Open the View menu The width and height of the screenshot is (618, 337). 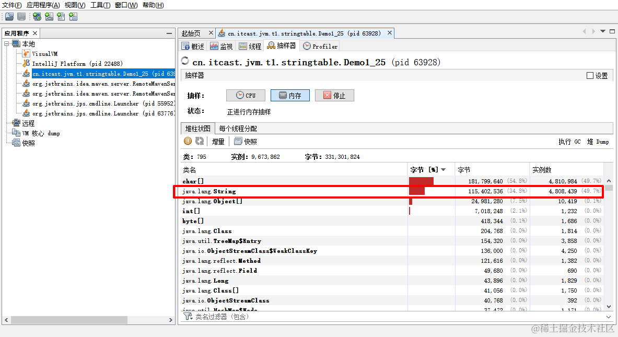tap(75, 5)
